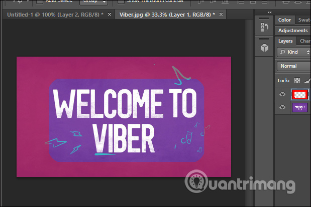The image size is (311, 207).
Task: Hide the top layer with red-framed thumbnail
Action: [x=282, y=94]
